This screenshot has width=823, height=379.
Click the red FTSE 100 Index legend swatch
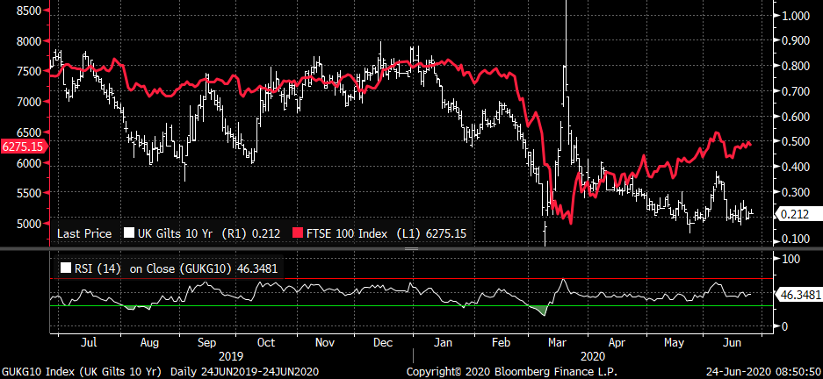(300, 234)
